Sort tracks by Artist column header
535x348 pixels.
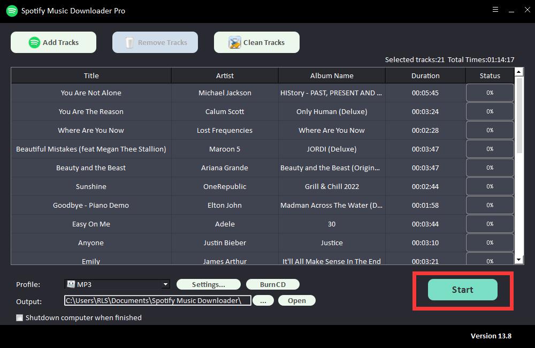tap(225, 75)
